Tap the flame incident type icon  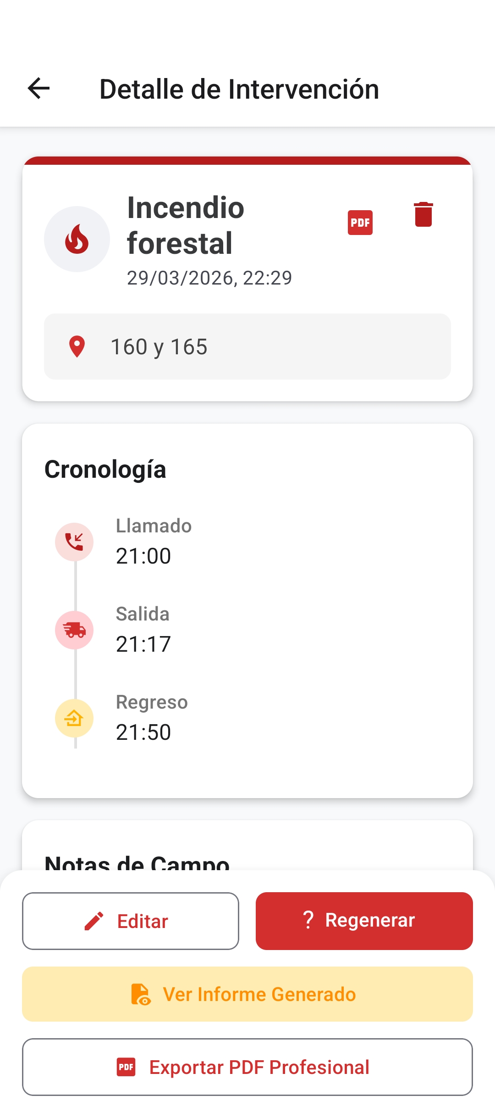point(77,239)
